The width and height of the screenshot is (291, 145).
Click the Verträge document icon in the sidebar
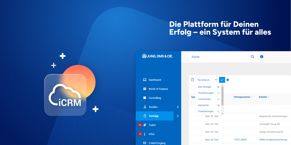click(145, 116)
